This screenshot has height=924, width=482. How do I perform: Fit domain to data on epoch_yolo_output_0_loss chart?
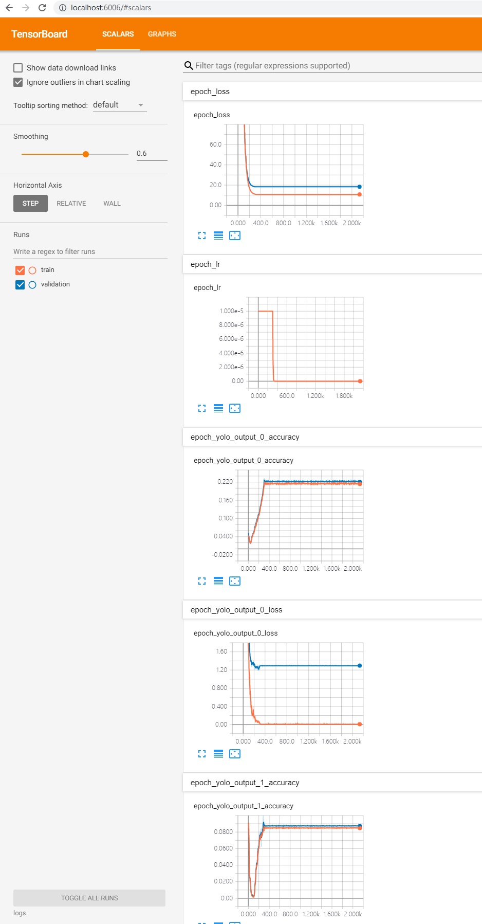(x=235, y=754)
